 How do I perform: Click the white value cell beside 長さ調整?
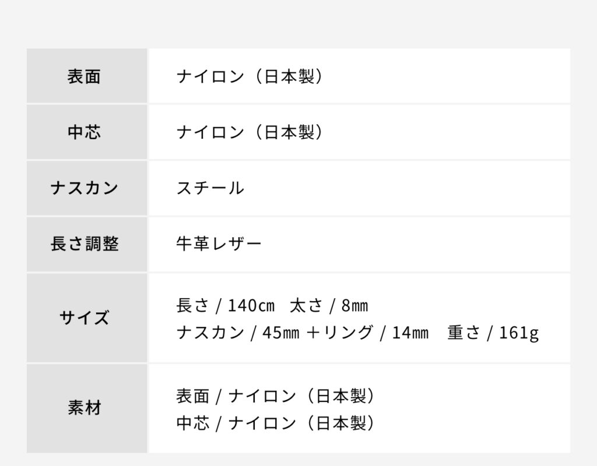[359, 244]
